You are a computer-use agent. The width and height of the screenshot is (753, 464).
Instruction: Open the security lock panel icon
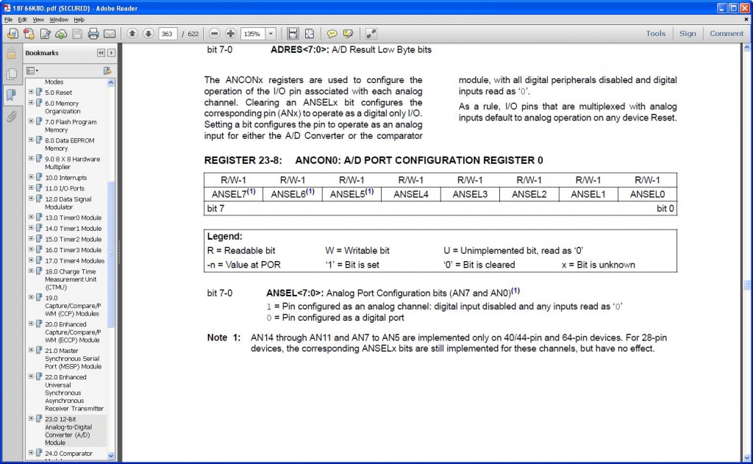click(11, 53)
